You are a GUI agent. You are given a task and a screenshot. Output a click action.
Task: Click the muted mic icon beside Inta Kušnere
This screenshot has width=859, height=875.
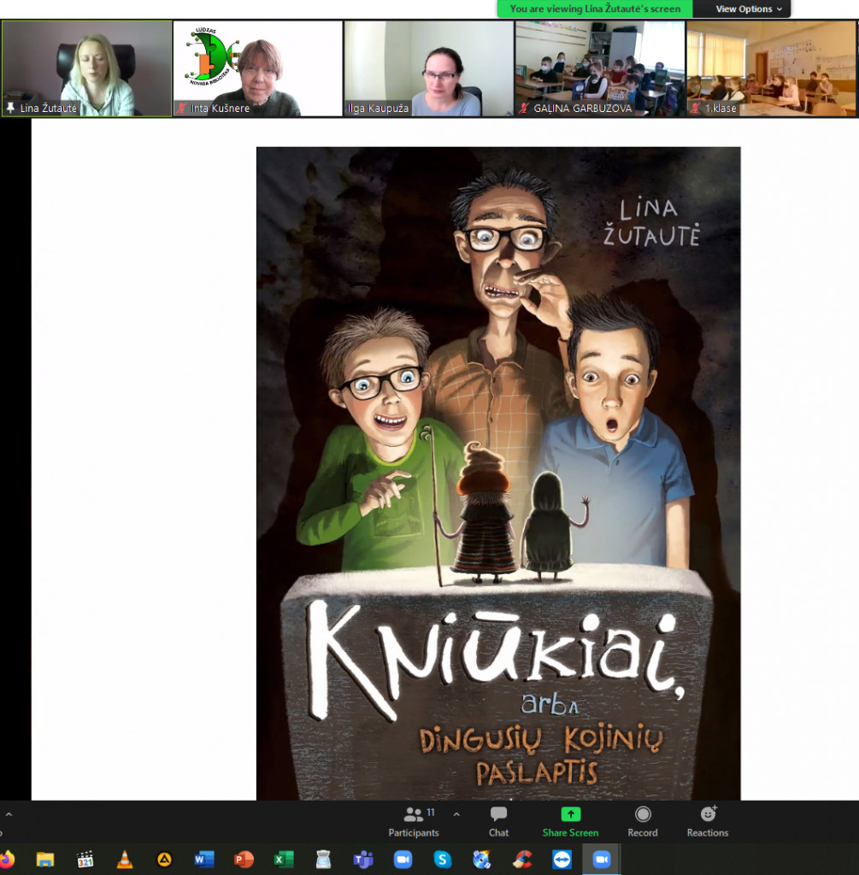(182, 108)
